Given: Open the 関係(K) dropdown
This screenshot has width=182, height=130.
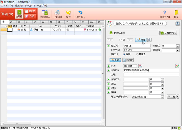Looking at the screenshot, I should [x=178, y=50].
